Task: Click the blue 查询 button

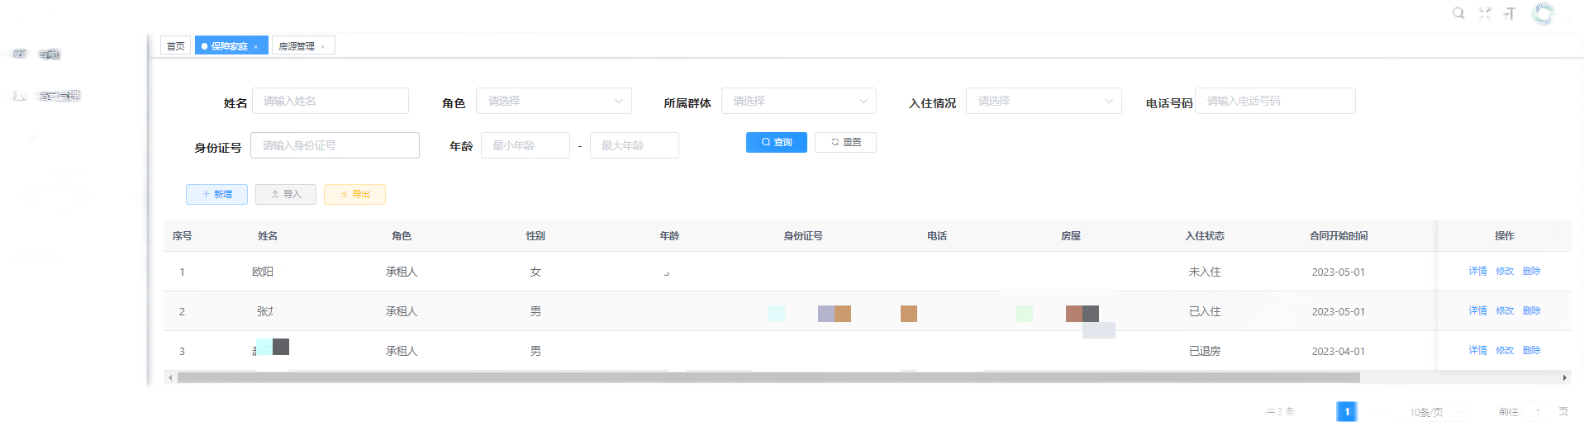Action: click(777, 142)
